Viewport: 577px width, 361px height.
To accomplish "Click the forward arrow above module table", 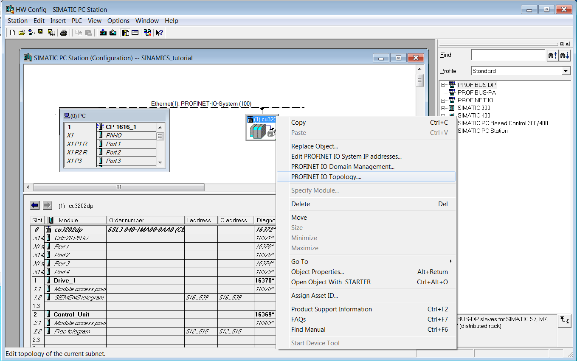I will tap(47, 205).
